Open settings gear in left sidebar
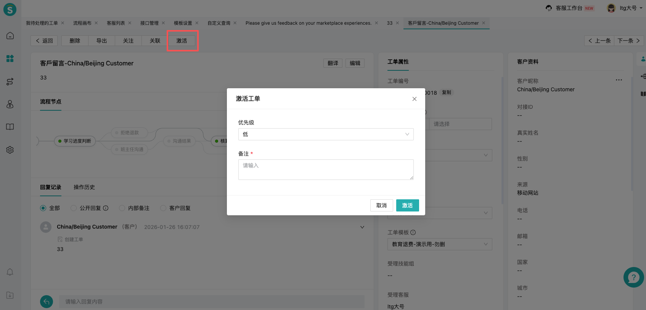 click(10, 150)
